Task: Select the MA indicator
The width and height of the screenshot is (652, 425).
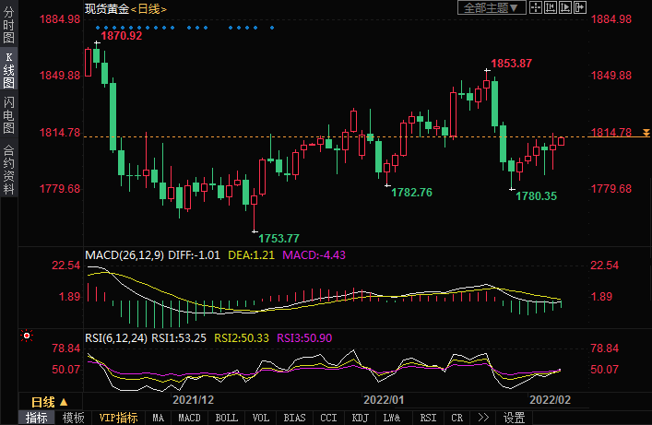Action: point(158,418)
